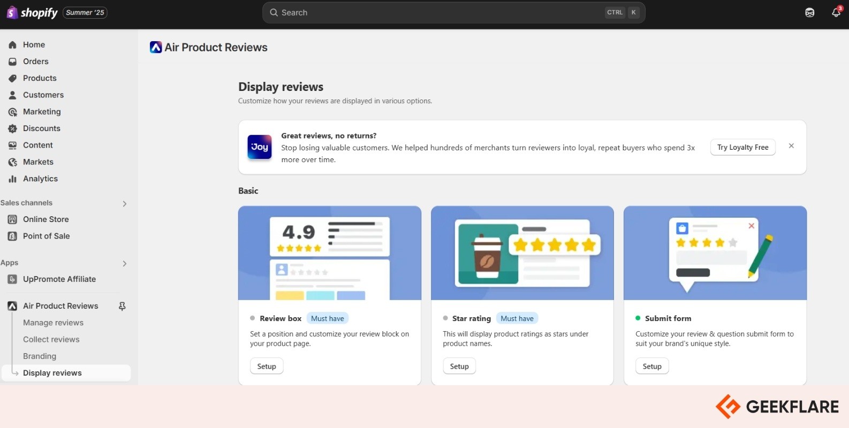Click the Content icon
The height and width of the screenshot is (428, 849).
(12, 145)
